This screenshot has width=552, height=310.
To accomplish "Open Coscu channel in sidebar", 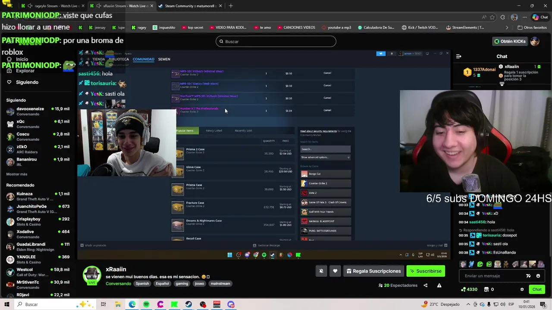I will (x=38, y=136).
